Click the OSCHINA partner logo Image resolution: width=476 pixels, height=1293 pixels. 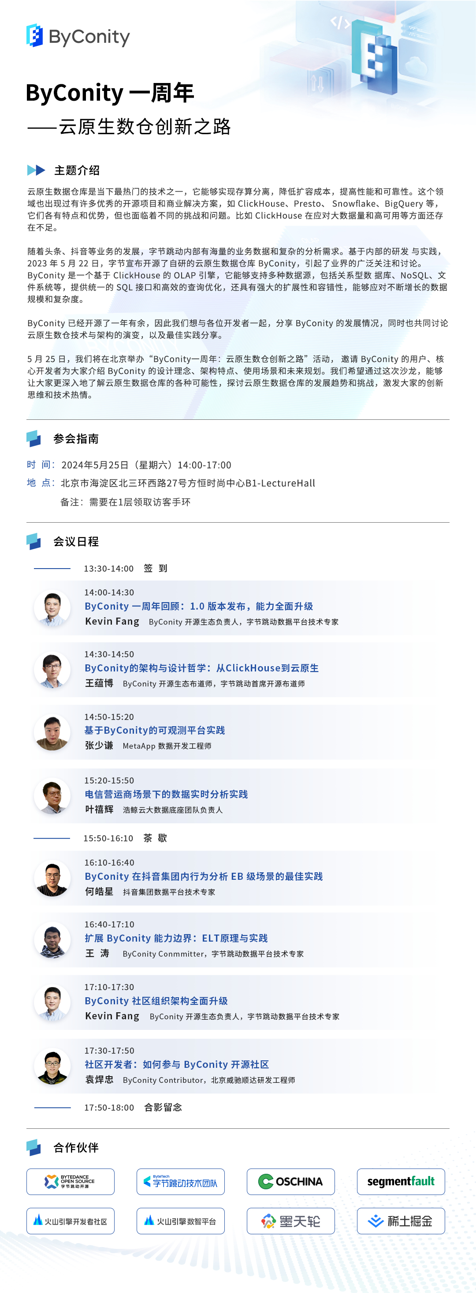pyautogui.click(x=290, y=1182)
